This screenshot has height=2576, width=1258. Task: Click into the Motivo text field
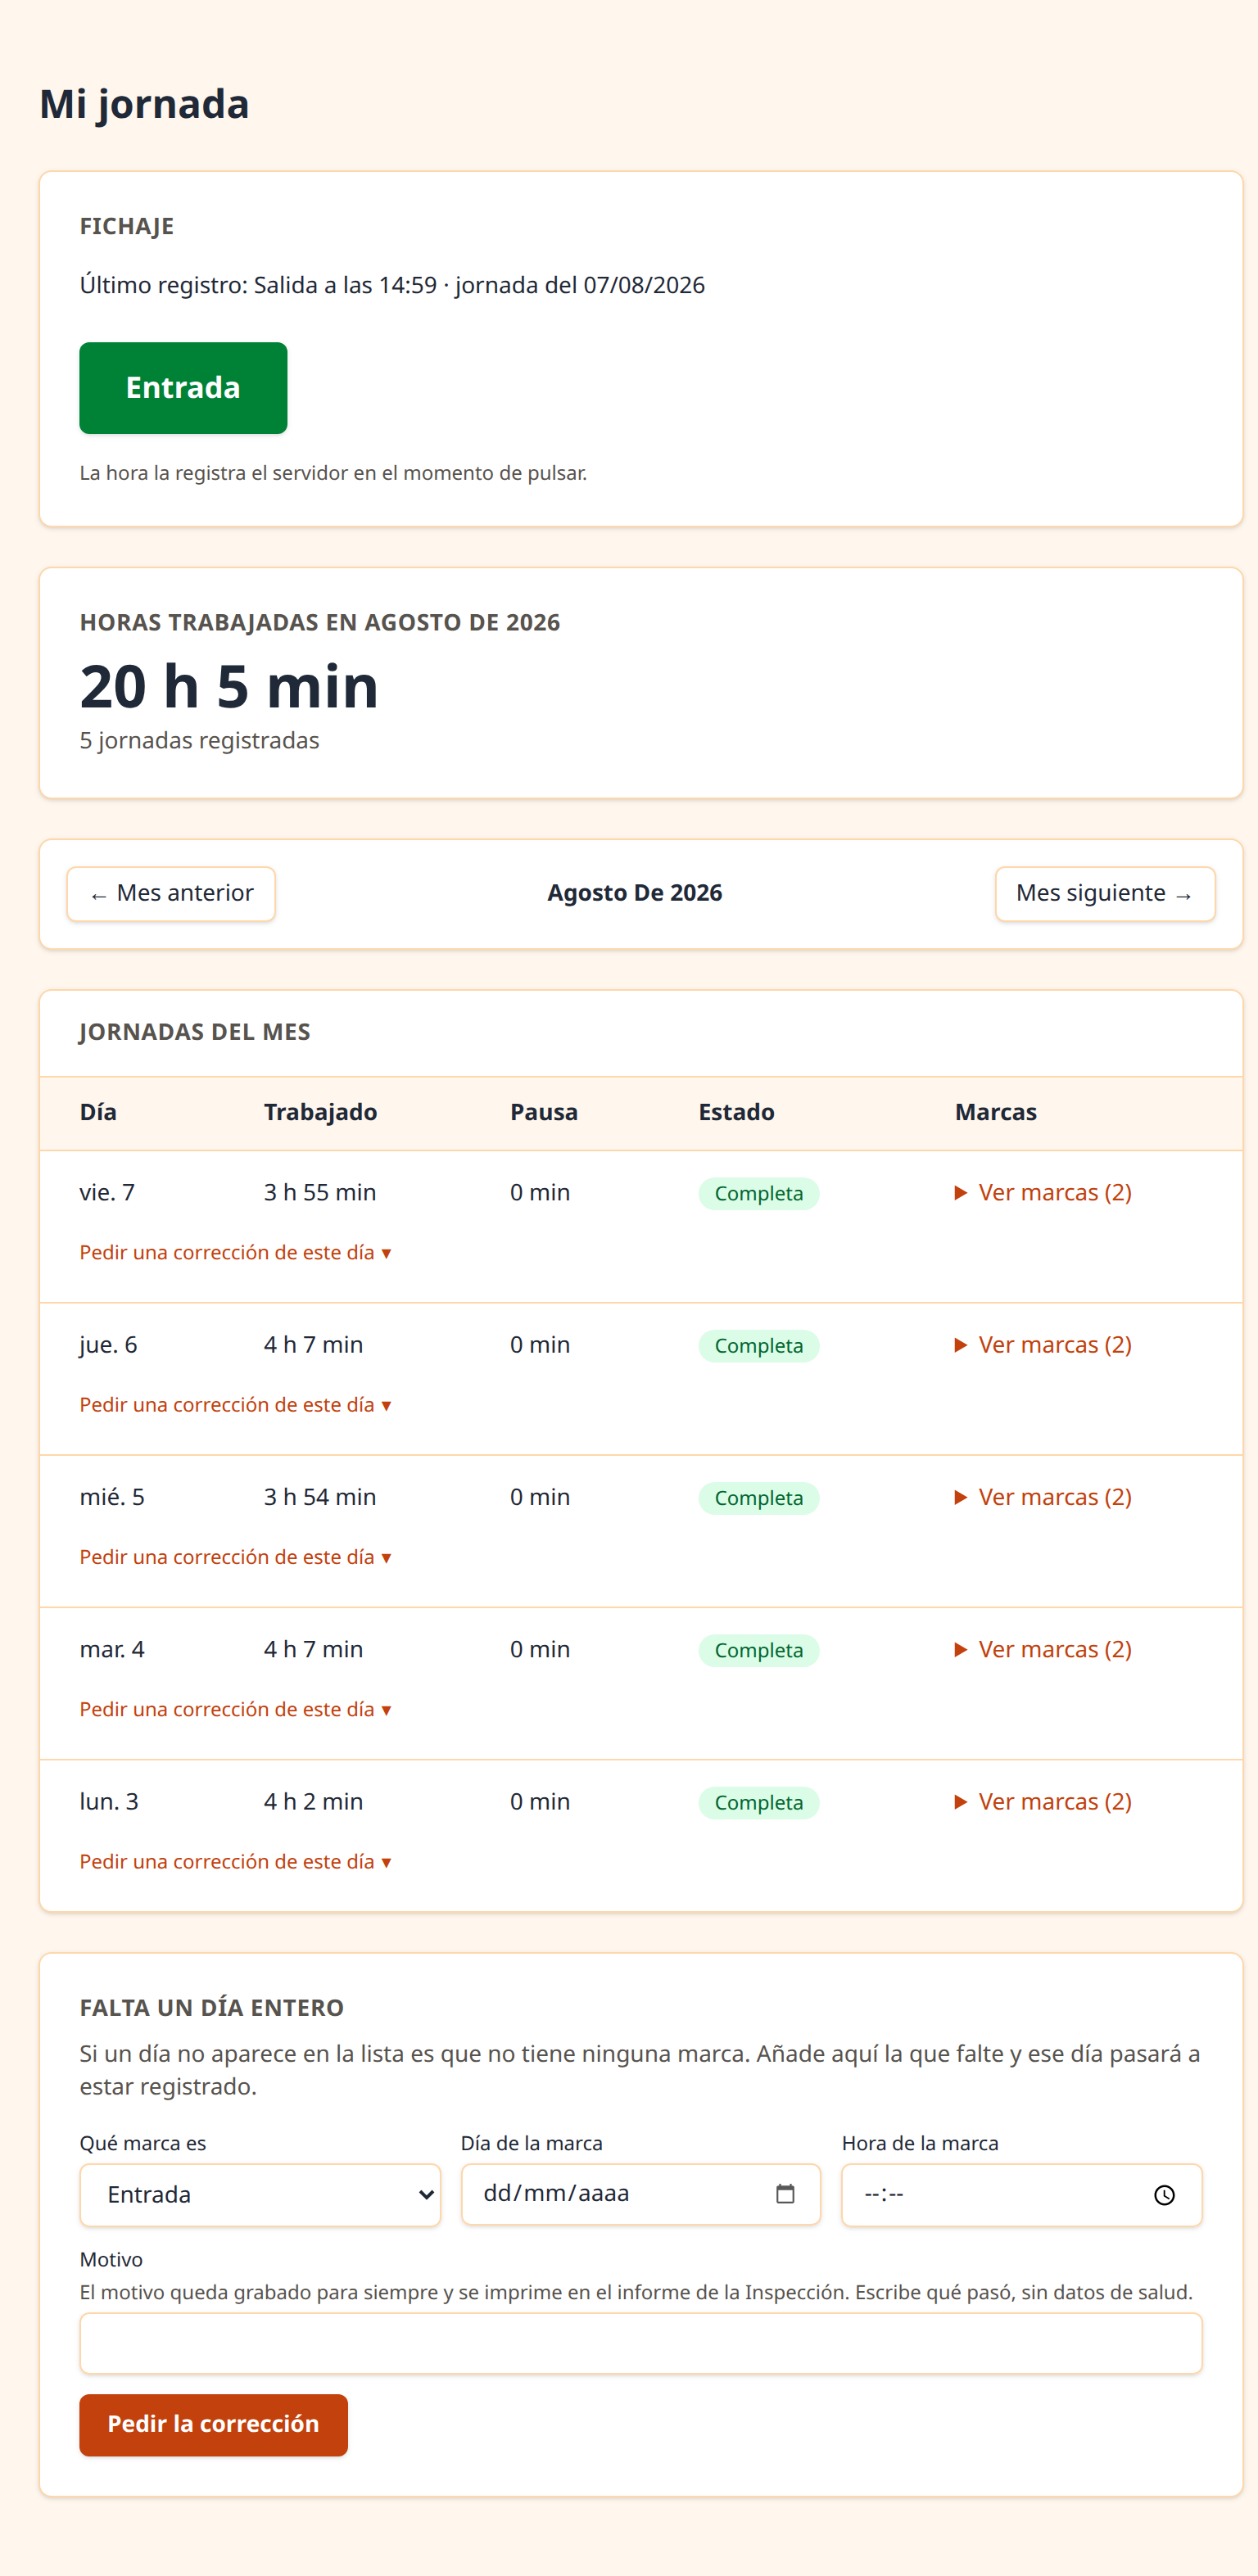pyautogui.click(x=641, y=2344)
